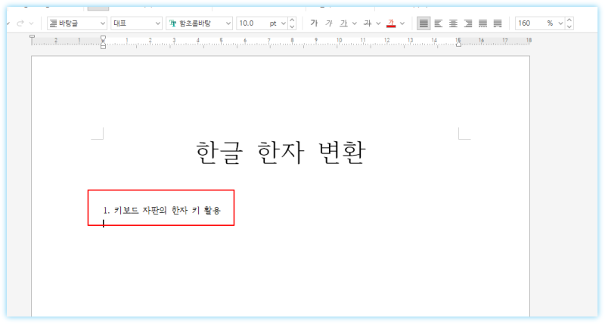Image resolution: width=605 pixels, height=324 pixels.
Task: Click the red font color button
Action: pyautogui.click(x=391, y=23)
